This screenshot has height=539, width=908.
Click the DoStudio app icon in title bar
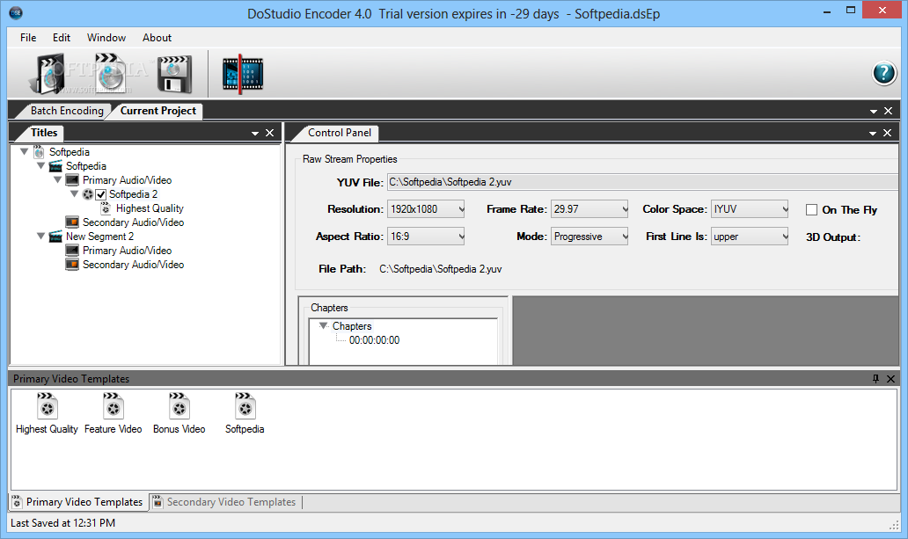[x=16, y=12]
